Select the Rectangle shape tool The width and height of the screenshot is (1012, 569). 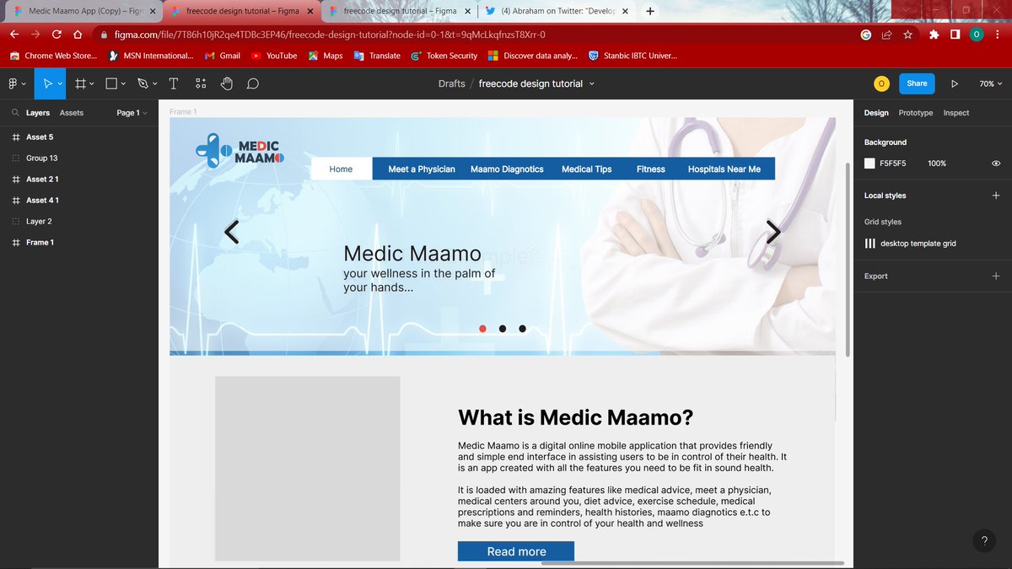click(x=111, y=83)
